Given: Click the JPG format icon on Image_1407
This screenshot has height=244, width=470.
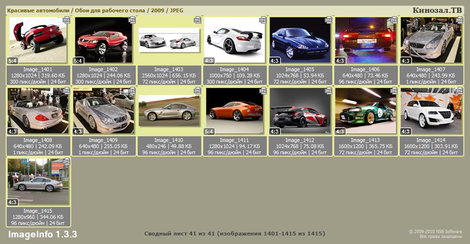Looking at the screenshot, I should click(459, 20).
